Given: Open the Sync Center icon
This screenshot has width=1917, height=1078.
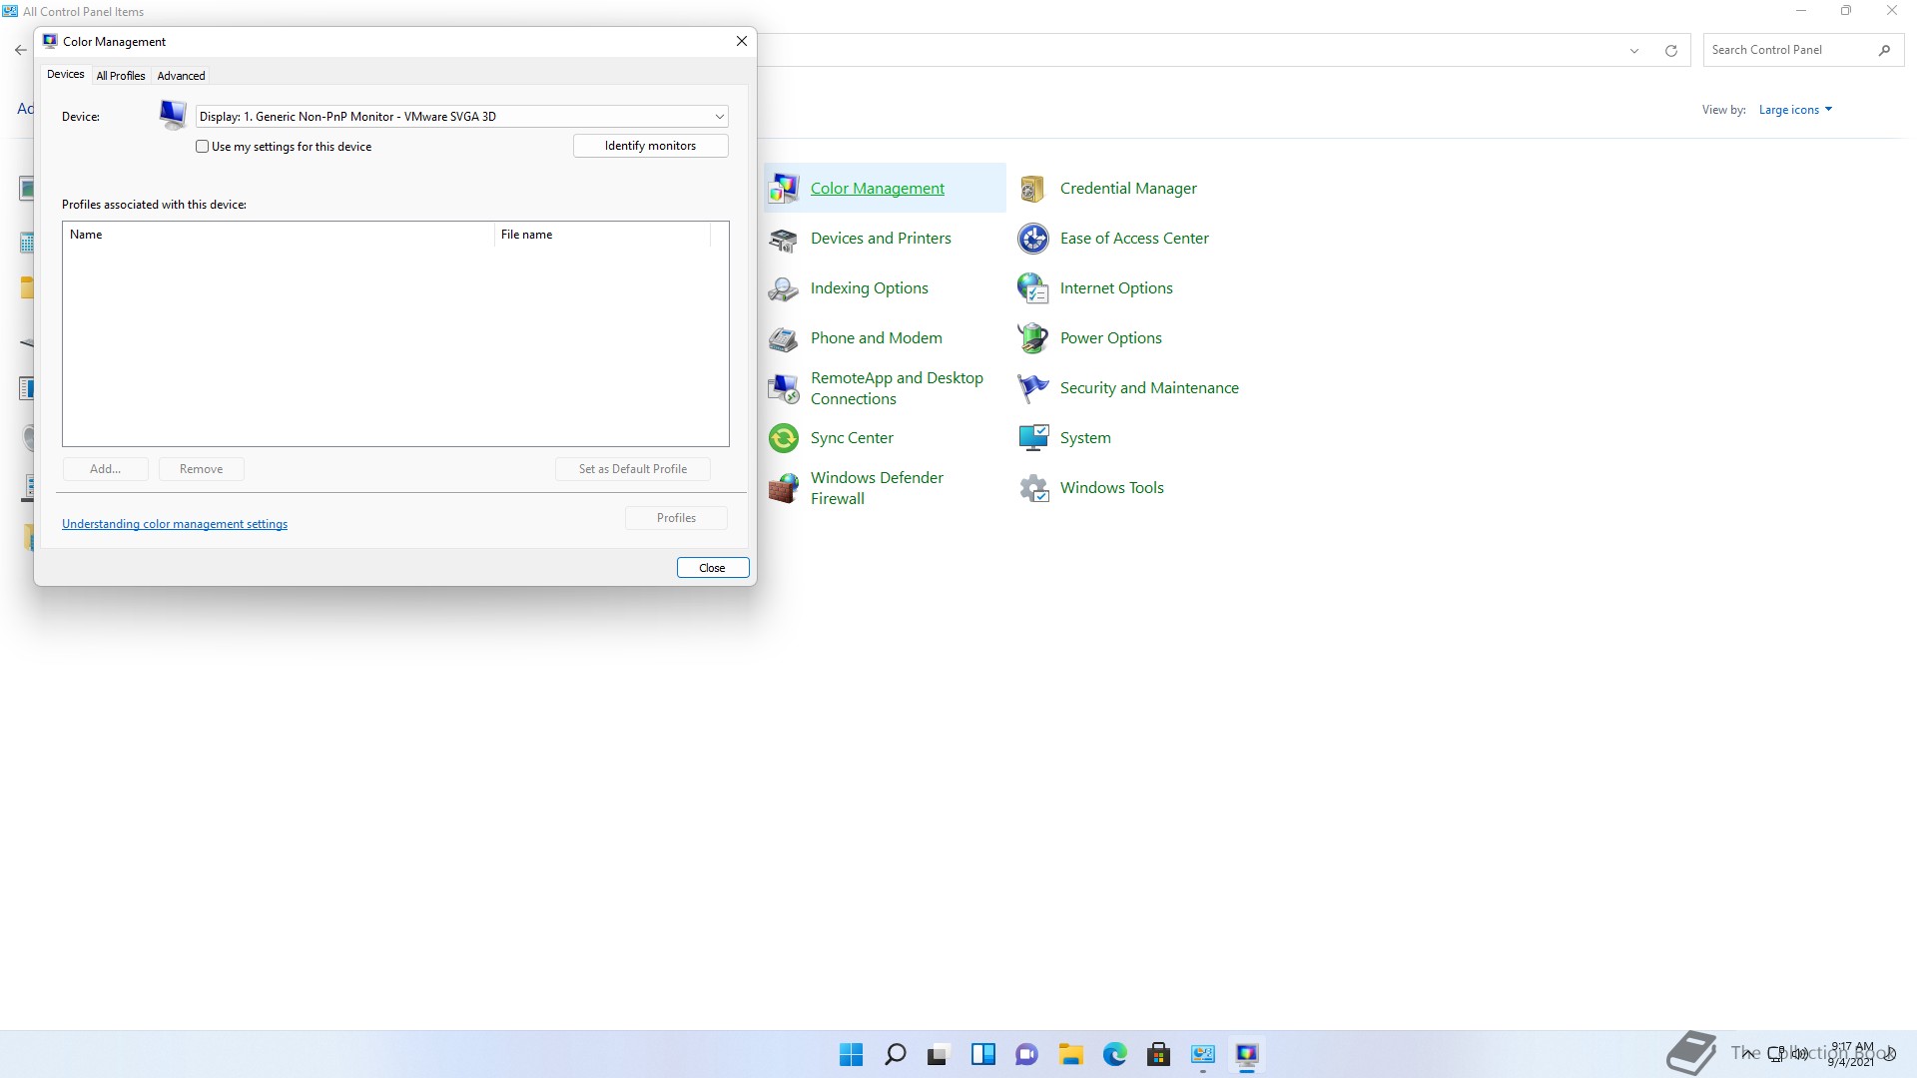Looking at the screenshot, I should [784, 438].
